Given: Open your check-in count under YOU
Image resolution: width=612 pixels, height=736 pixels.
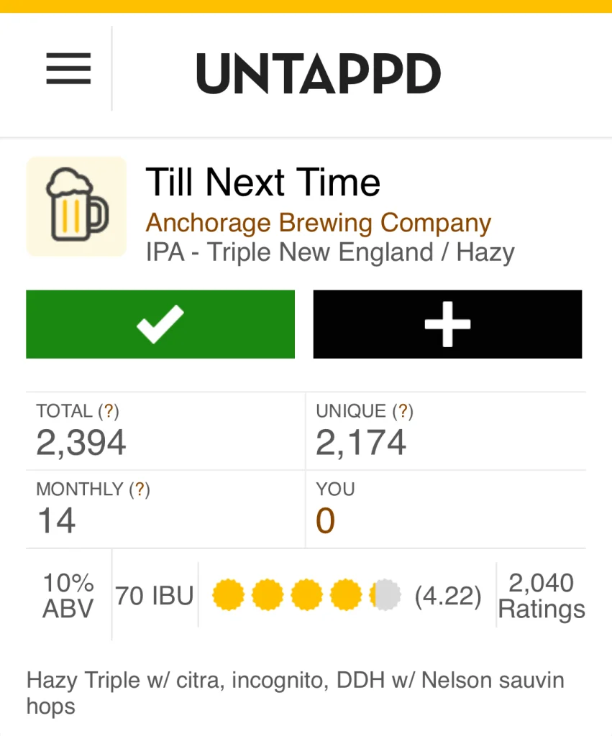Looking at the screenshot, I should click(x=326, y=520).
